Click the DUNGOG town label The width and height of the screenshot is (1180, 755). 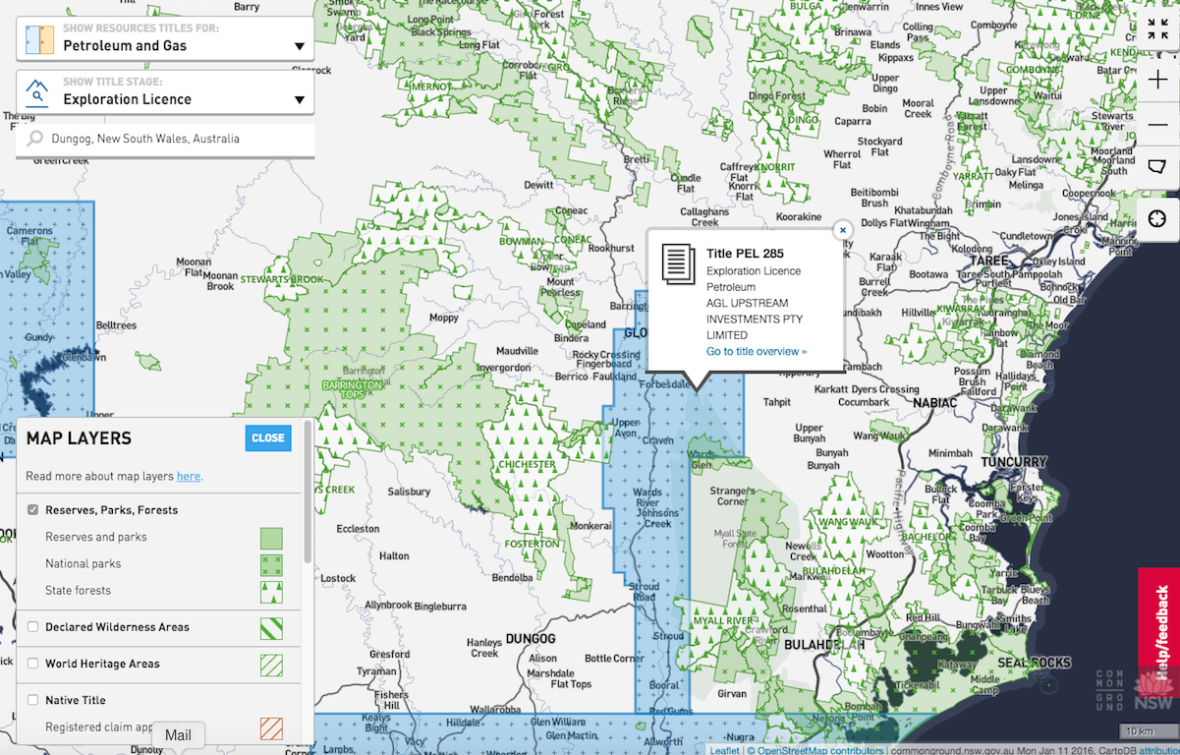[531, 639]
